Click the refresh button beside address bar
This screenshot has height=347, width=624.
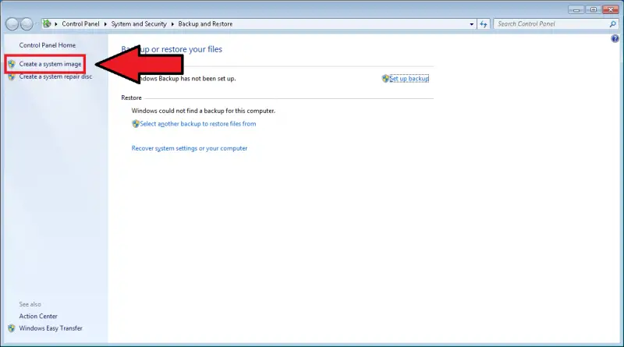(x=484, y=24)
